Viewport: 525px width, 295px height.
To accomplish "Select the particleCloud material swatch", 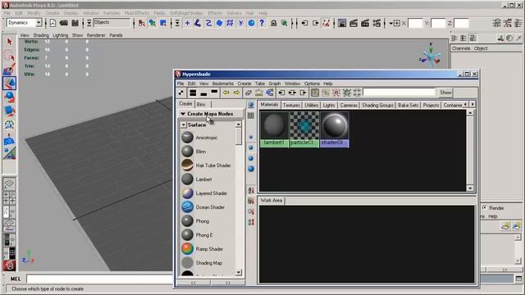I will click(x=304, y=129).
